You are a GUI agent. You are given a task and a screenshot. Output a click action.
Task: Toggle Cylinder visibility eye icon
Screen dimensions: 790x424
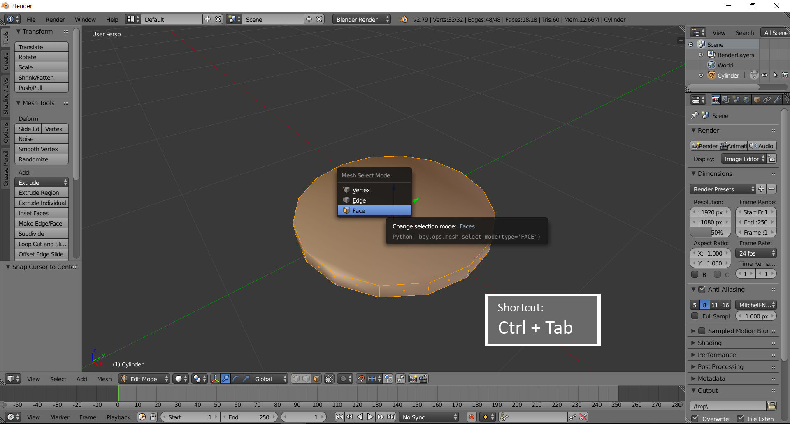pyautogui.click(x=764, y=75)
